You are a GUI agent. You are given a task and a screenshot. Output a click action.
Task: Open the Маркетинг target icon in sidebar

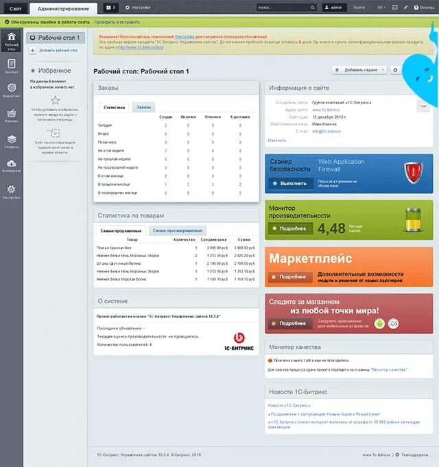11,90
